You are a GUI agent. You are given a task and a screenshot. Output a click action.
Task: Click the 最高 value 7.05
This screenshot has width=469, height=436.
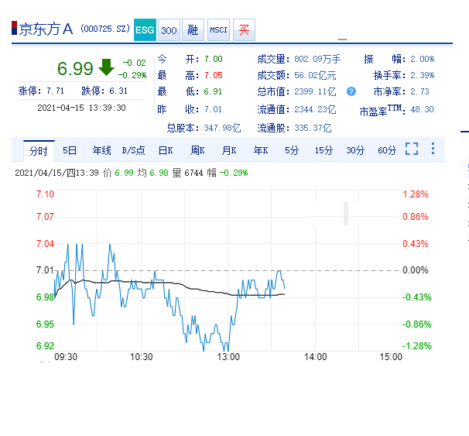coord(214,75)
